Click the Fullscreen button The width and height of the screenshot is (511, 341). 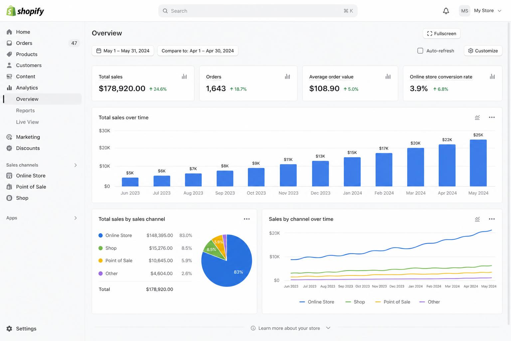[441, 33]
